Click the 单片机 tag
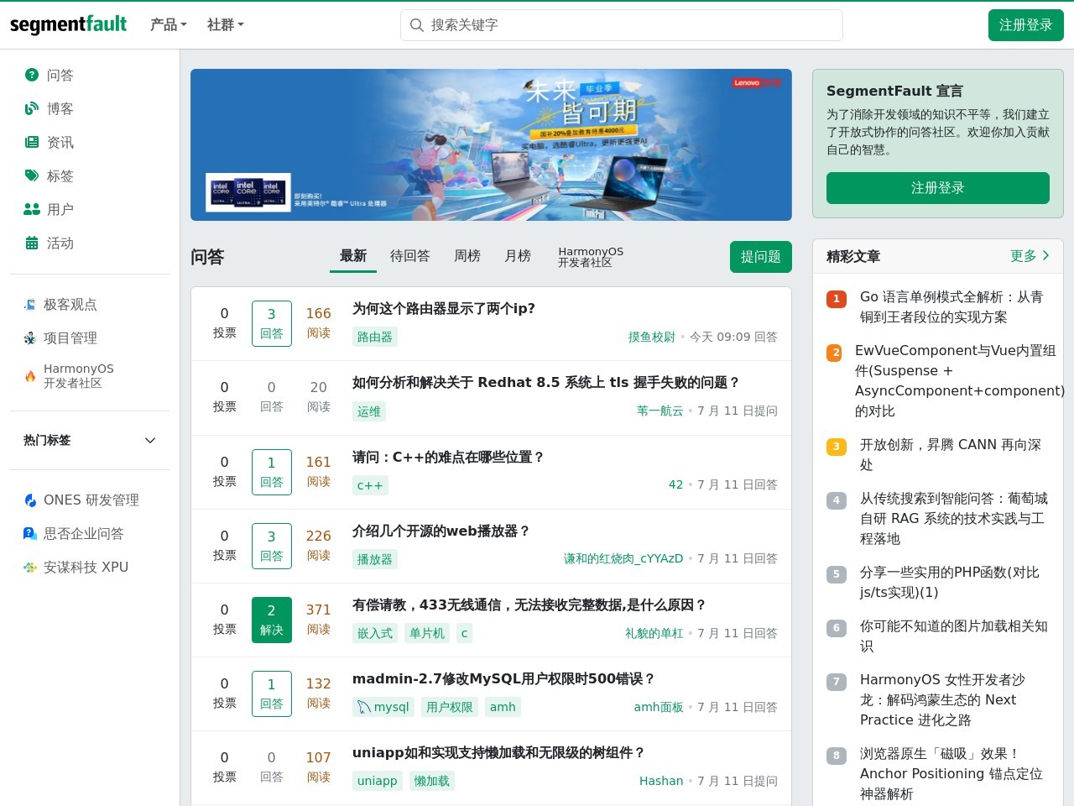This screenshot has width=1074, height=806. coord(427,633)
